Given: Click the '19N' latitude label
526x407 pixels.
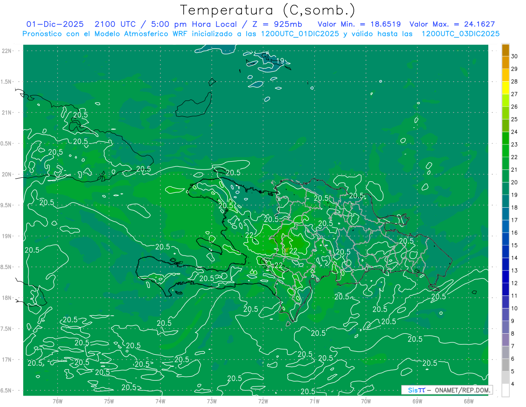Looking at the screenshot, I should 7,236.
